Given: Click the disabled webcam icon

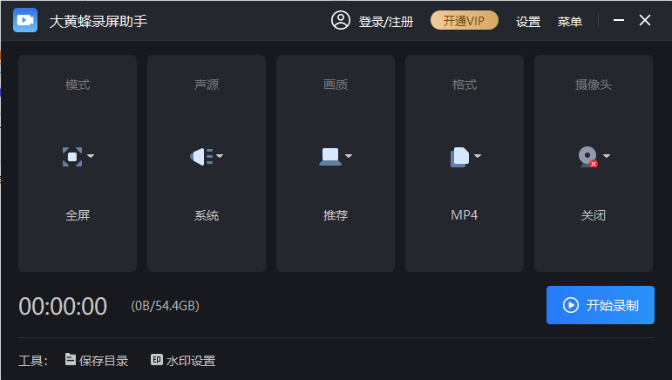Looking at the screenshot, I should 588,157.
